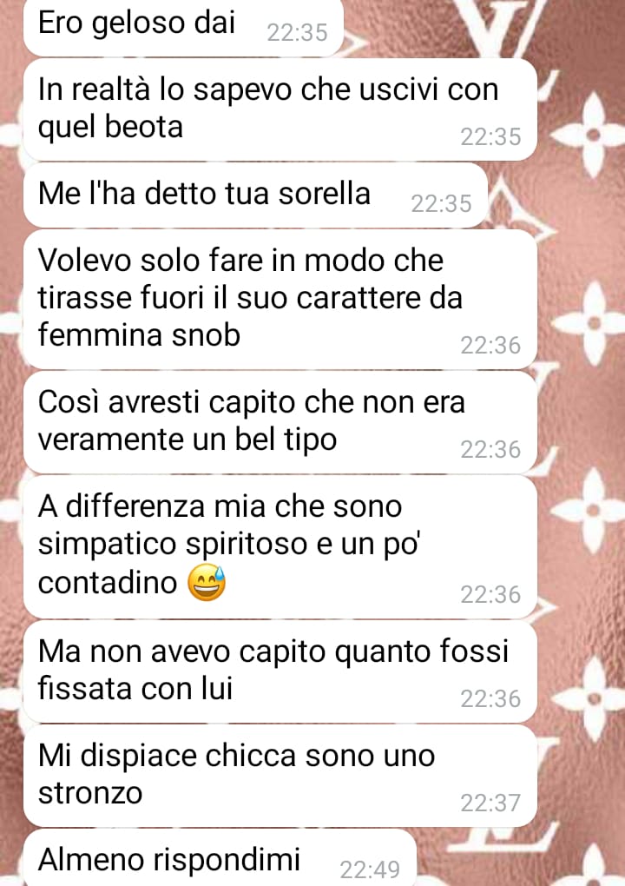Tap the 22:49 timestamp on 'Almeno rispondimi'

pyautogui.click(x=370, y=869)
